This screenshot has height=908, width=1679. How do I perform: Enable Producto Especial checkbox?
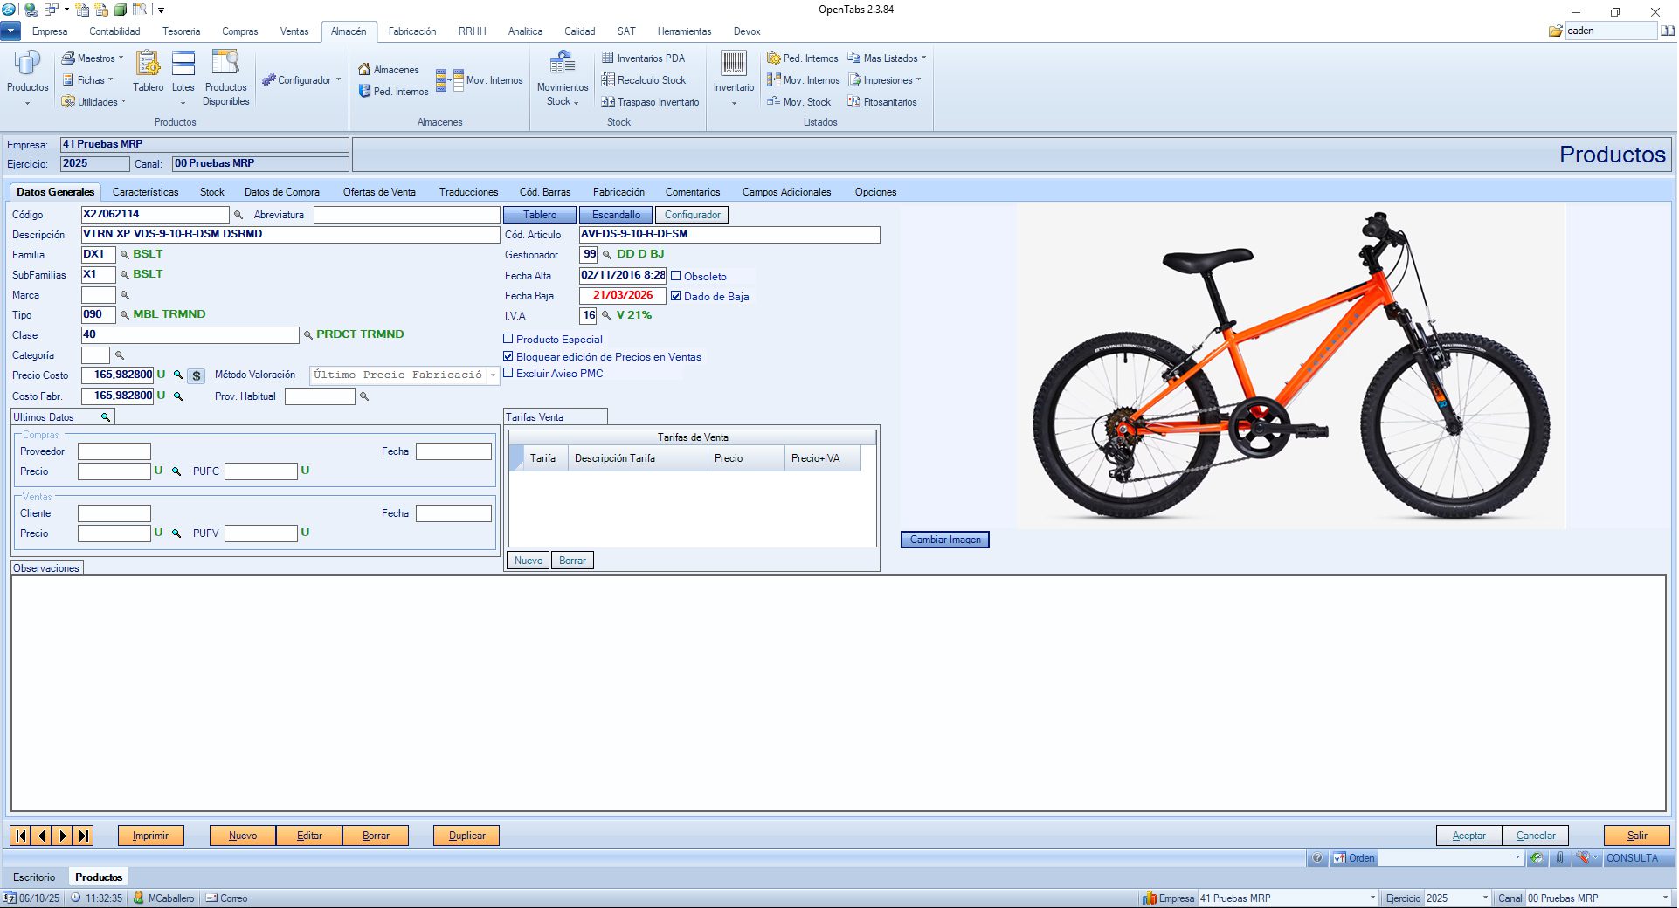(508, 339)
